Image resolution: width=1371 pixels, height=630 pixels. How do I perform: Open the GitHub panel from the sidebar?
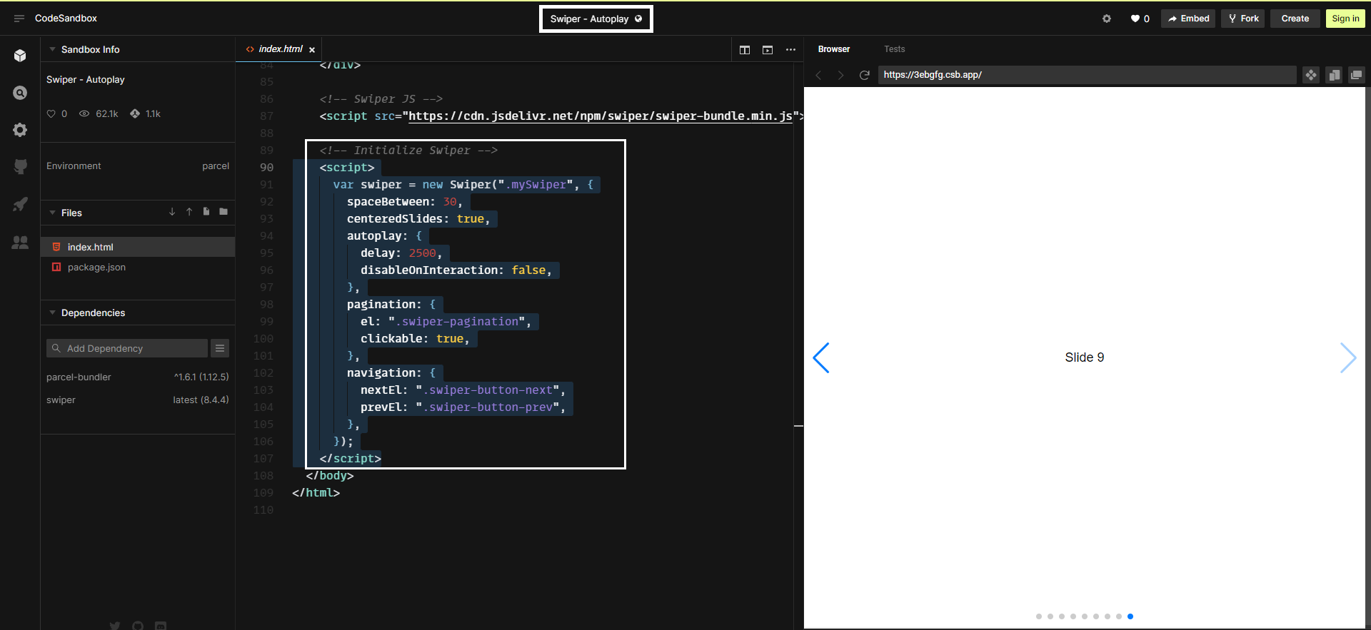click(20, 167)
